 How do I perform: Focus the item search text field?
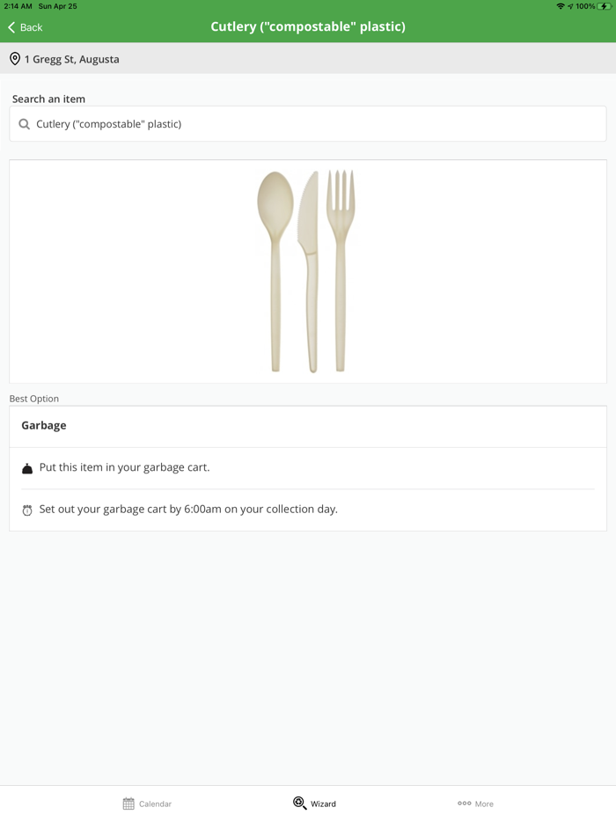click(317, 124)
